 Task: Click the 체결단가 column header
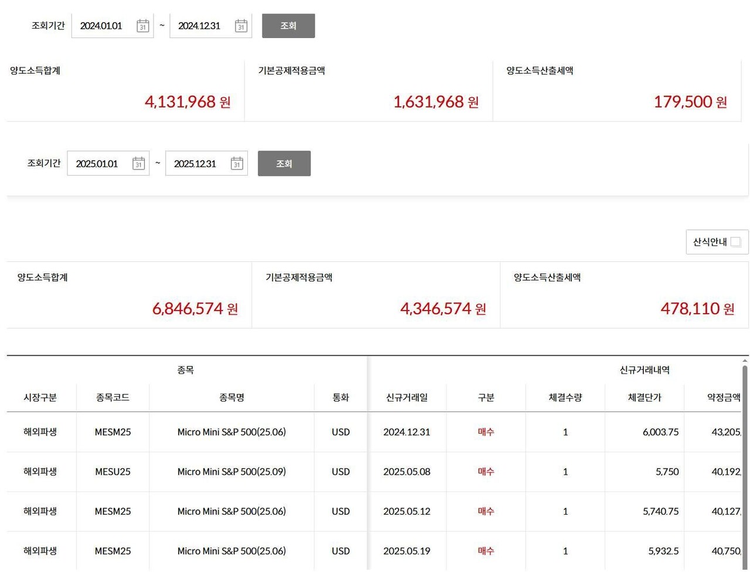(644, 397)
